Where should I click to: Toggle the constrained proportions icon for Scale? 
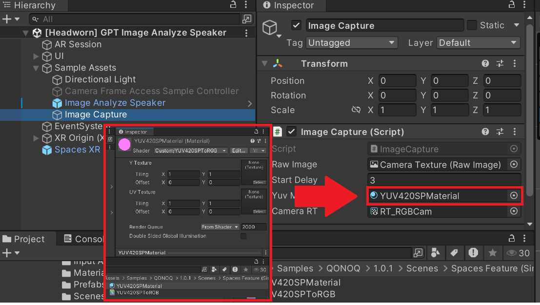tap(356, 110)
